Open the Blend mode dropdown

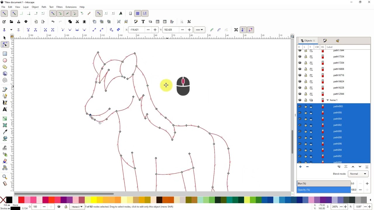[x=358, y=174]
